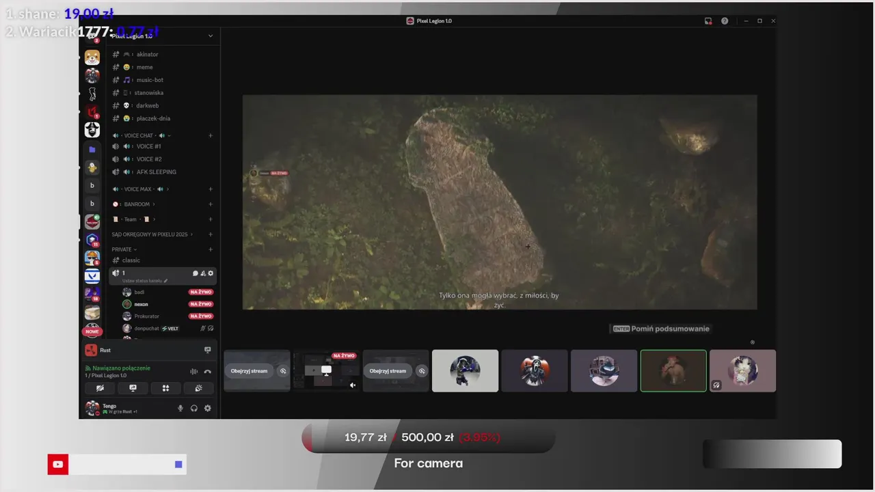Screen dimensions: 875x492
Task: Edit Ustaw status kanału field
Action: 145,281
